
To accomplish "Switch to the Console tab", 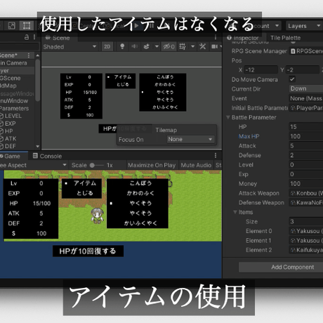I will coord(48,156).
